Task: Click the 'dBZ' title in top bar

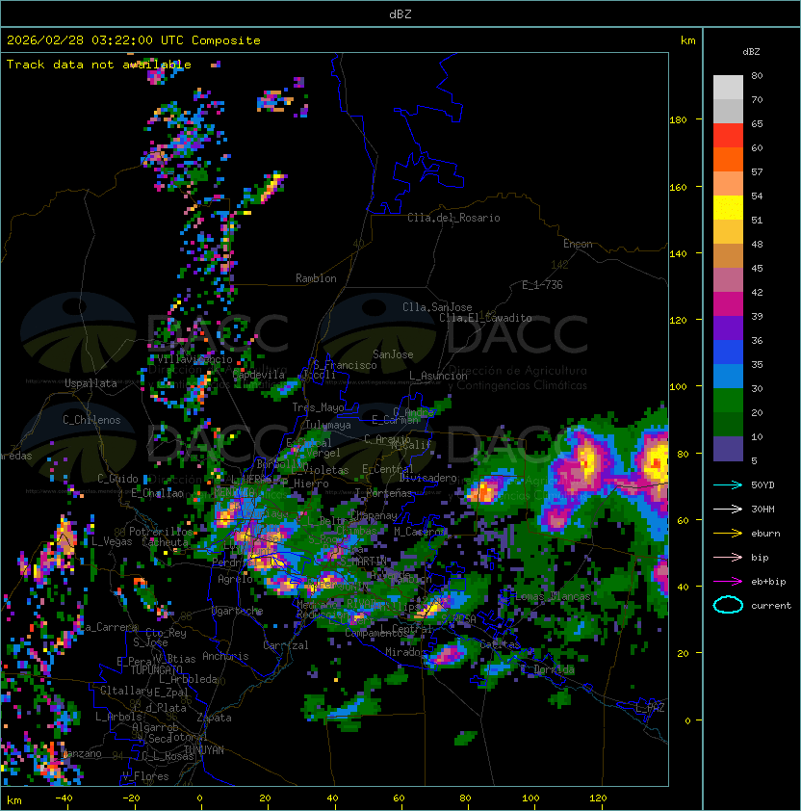Action: (x=400, y=13)
